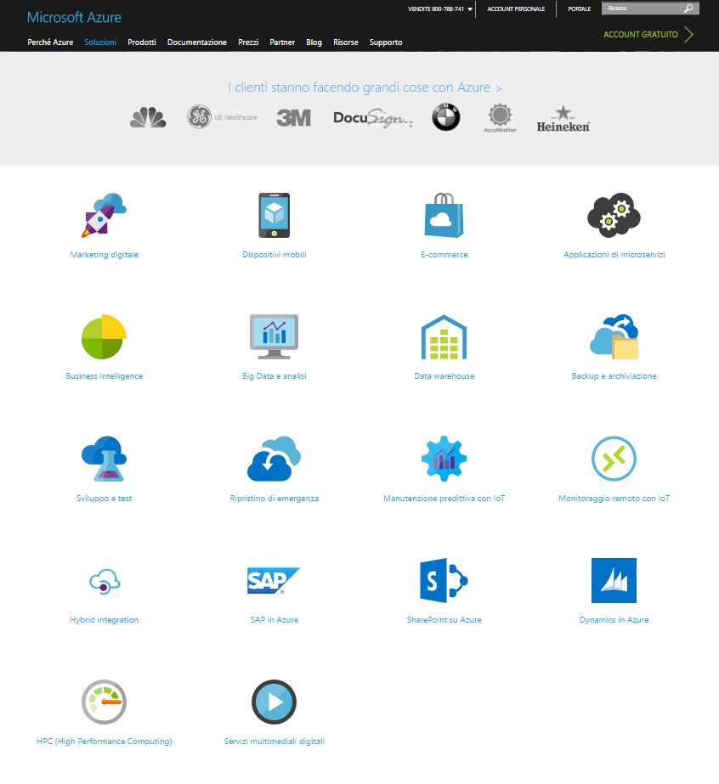
Task: Open the customers doing great things link
Action: coord(365,87)
